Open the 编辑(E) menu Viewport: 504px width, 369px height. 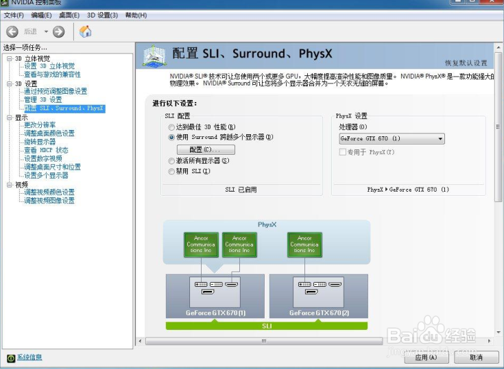point(41,15)
